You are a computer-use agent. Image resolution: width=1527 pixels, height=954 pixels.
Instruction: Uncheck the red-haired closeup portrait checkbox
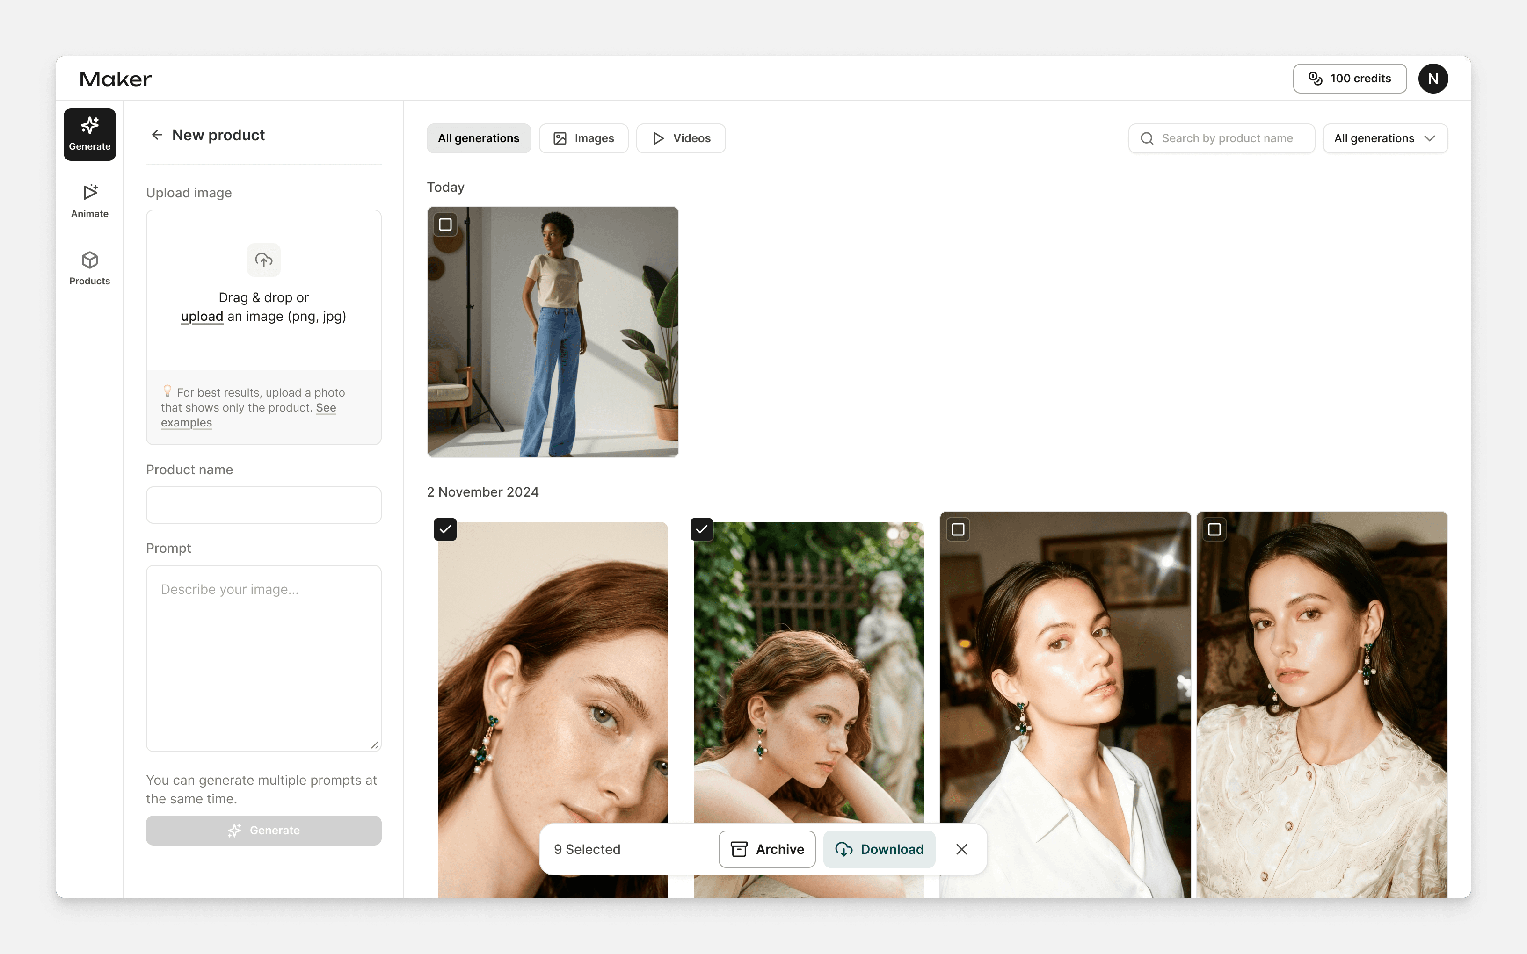(445, 529)
